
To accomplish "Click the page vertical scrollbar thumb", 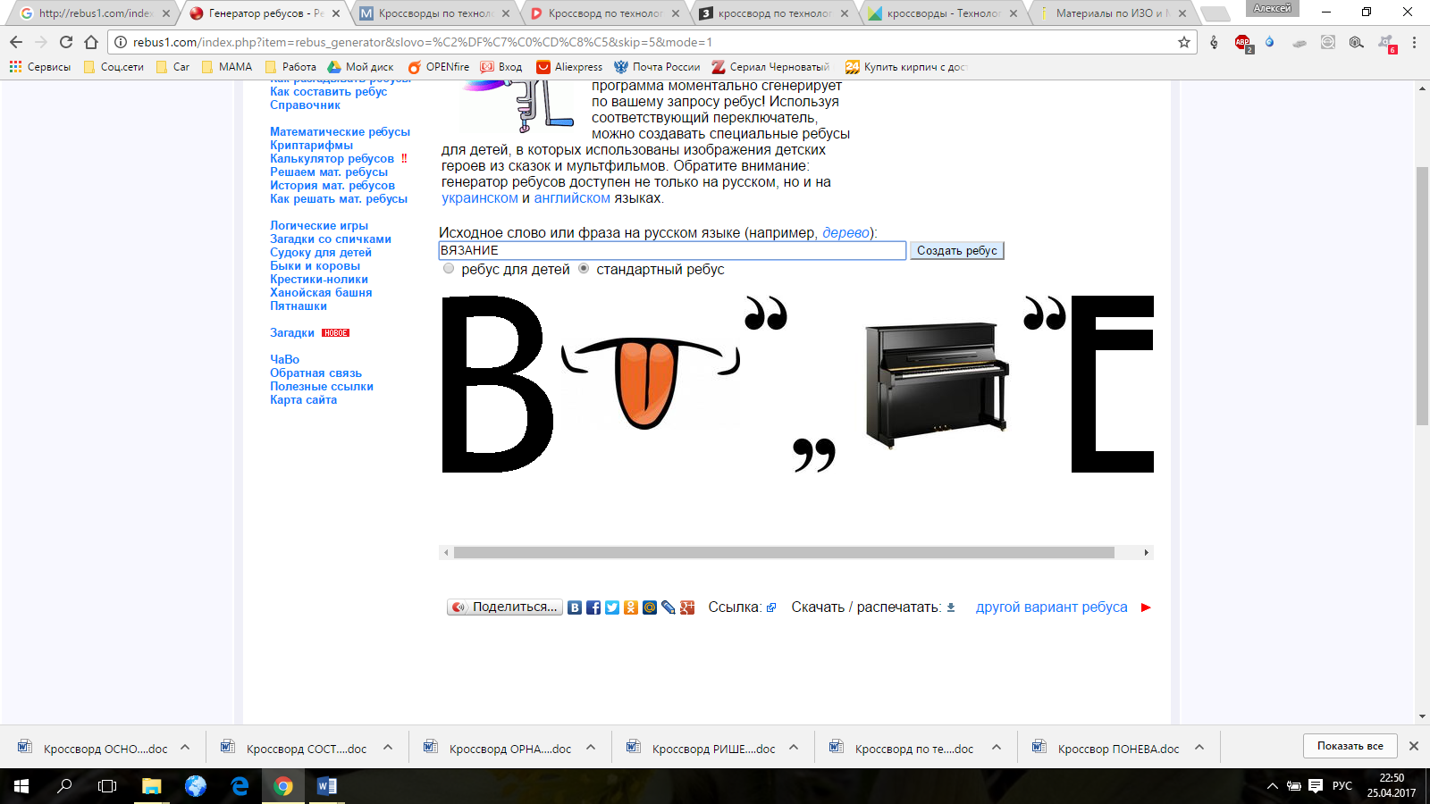I will 1422,295.
